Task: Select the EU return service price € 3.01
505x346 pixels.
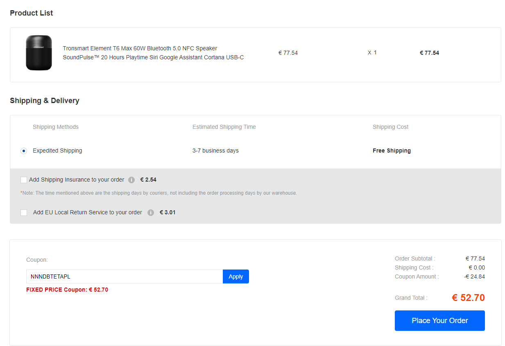Action: pos(168,212)
